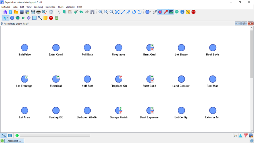Viewport: 254px width, 143px height.
Task: Undo the last action
Action: (x=81, y=12)
